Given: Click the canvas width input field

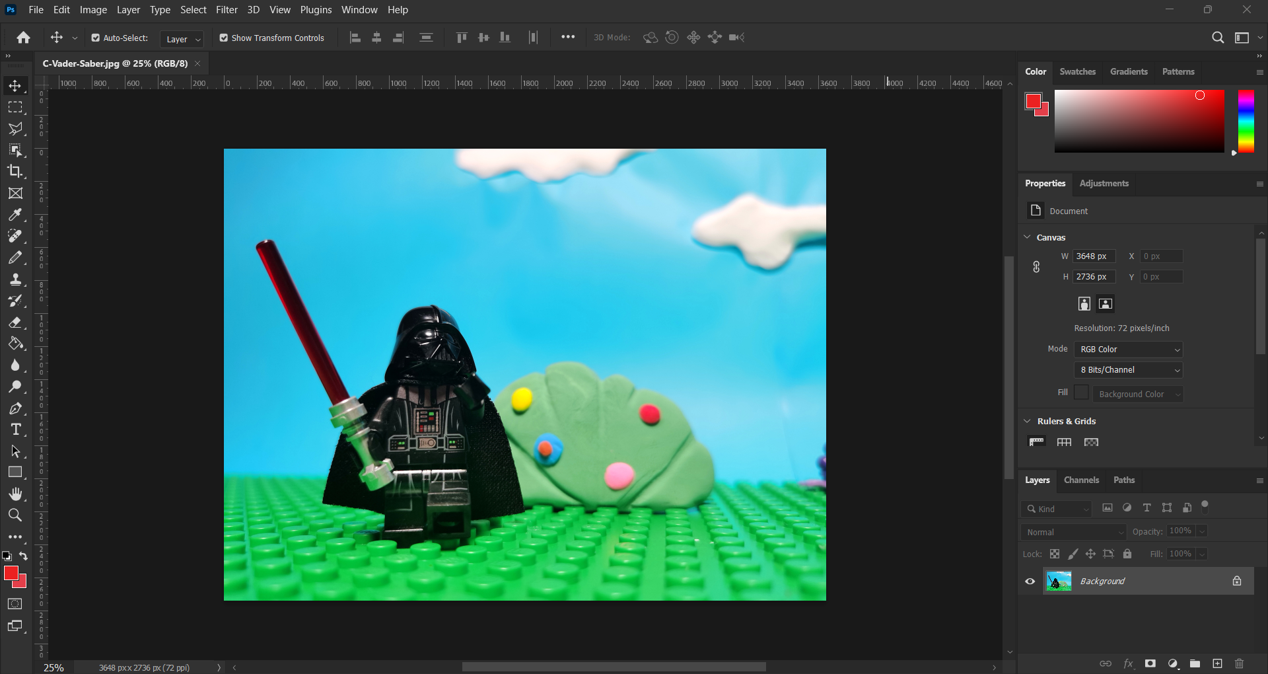Looking at the screenshot, I should click(x=1094, y=256).
